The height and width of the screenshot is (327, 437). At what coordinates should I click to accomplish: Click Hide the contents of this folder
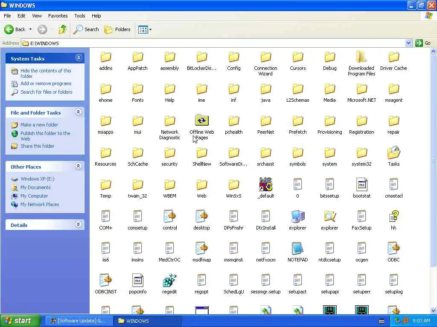point(46,73)
